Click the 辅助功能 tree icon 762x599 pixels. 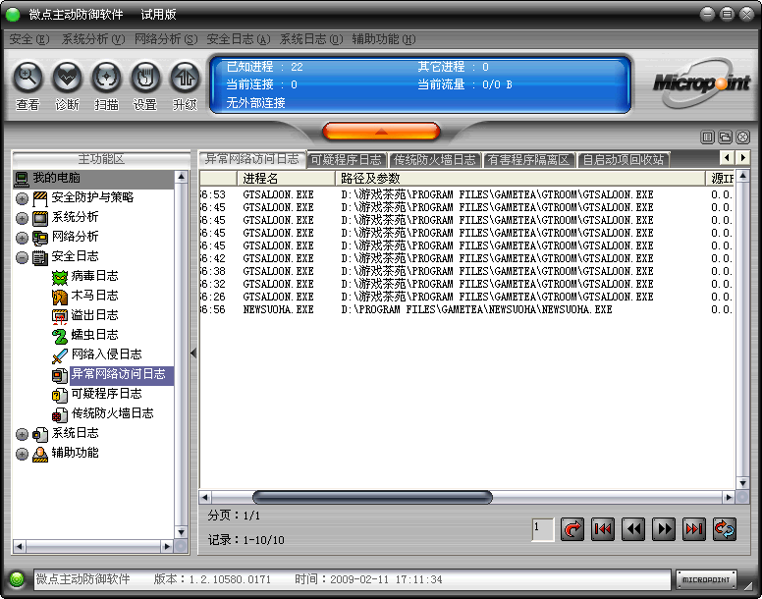pos(40,454)
